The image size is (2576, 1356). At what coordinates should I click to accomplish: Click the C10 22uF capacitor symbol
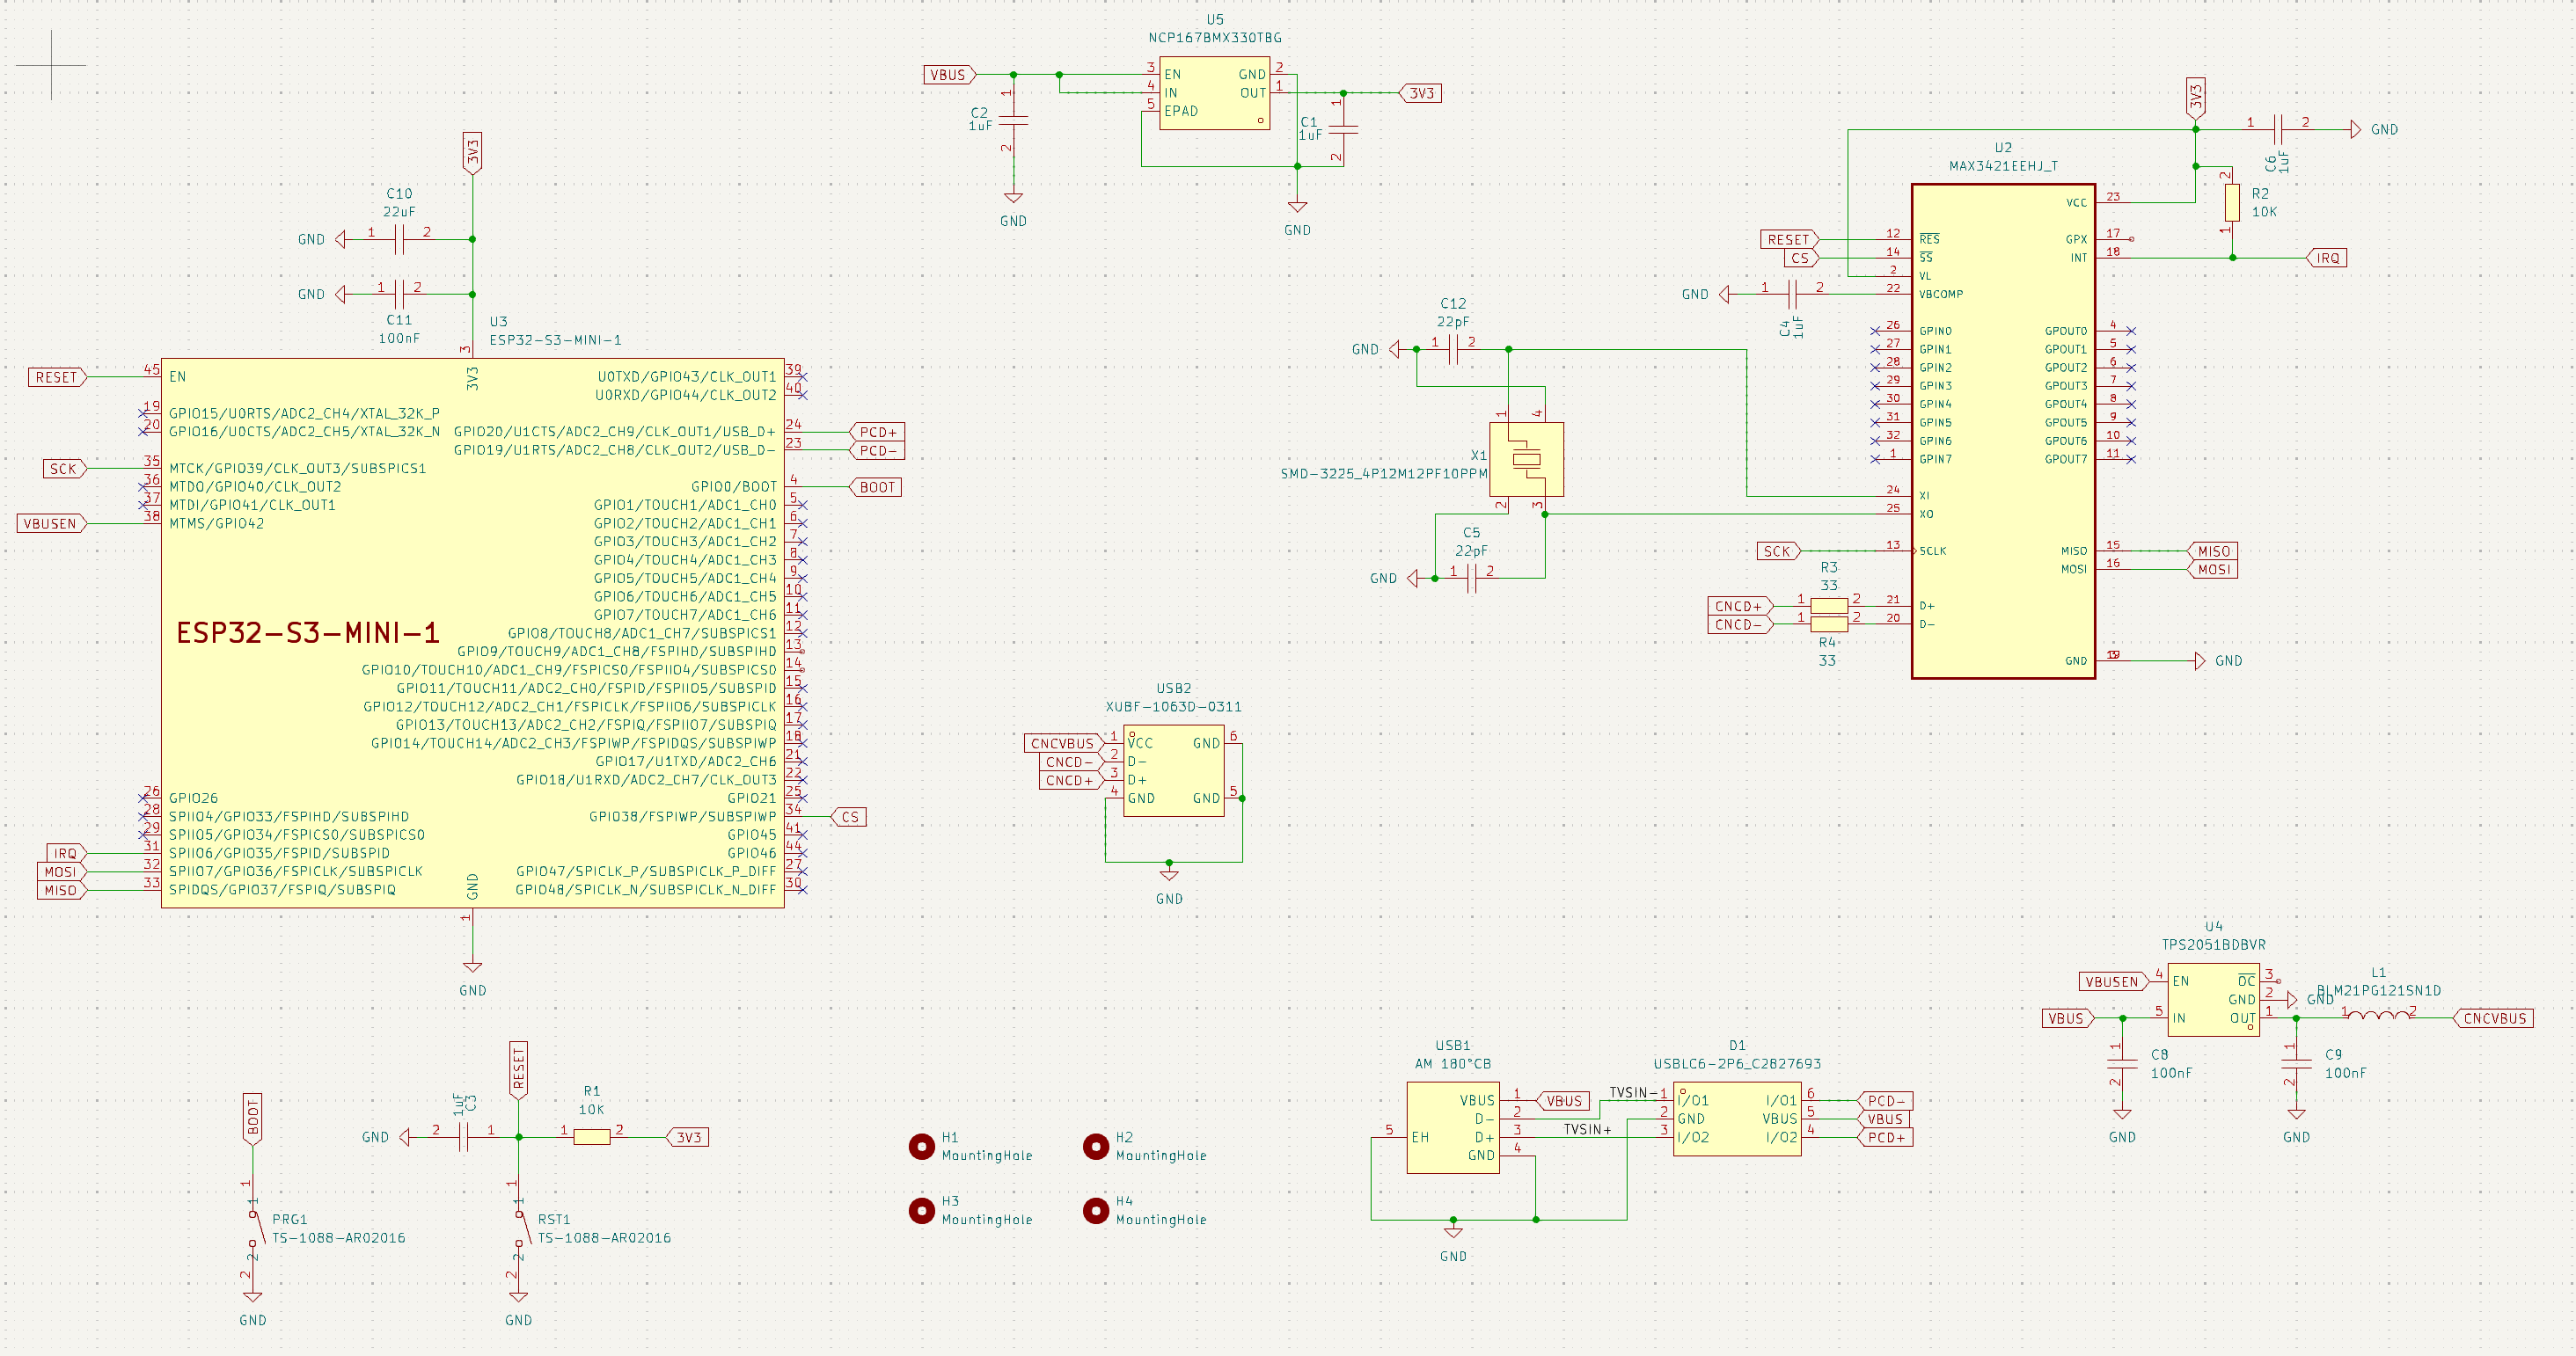click(399, 239)
